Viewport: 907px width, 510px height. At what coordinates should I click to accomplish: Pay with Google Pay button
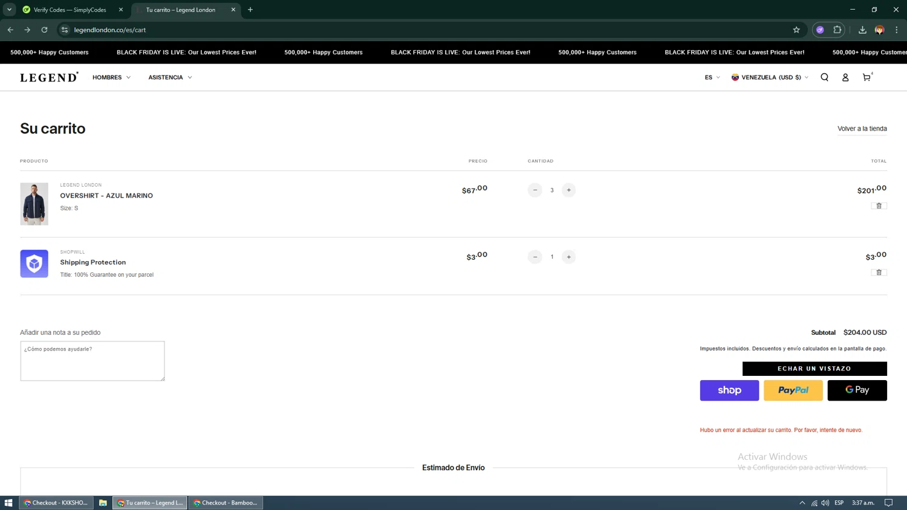[857, 390]
